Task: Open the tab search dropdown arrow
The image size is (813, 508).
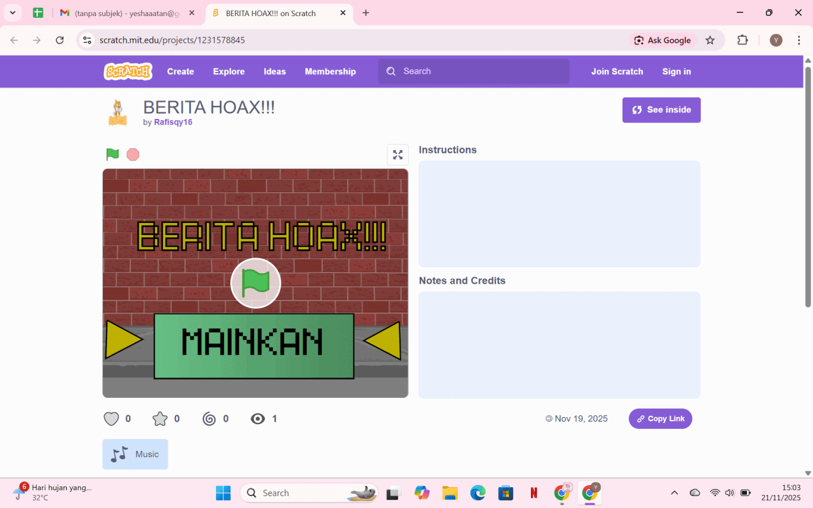Action: pos(12,12)
